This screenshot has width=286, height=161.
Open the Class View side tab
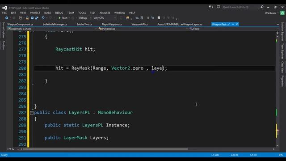pyautogui.click(x=282, y=67)
